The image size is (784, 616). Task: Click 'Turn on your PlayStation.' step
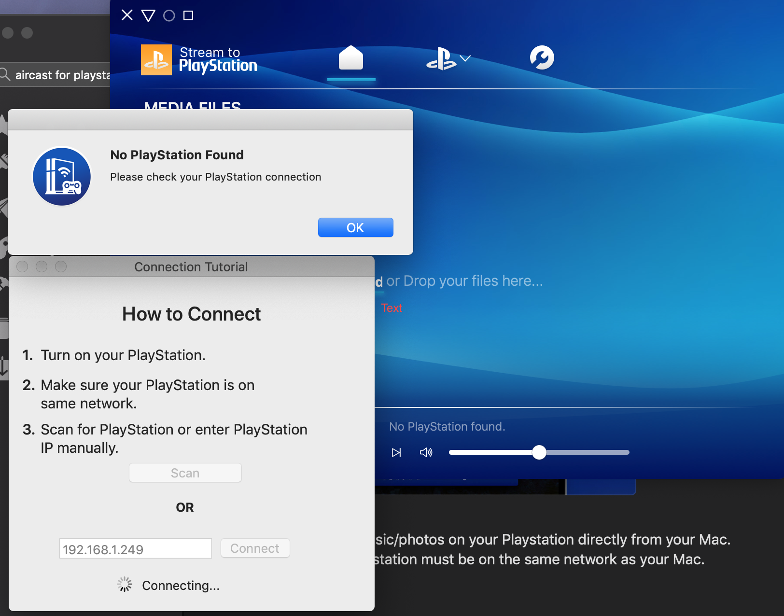click(x=123, y=355)
